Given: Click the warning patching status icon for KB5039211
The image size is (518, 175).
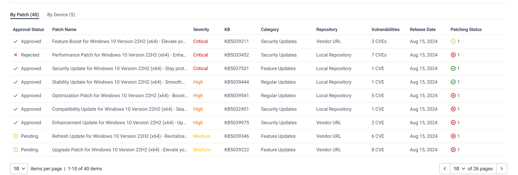Looking at the screenshot, I should (453, 41).
